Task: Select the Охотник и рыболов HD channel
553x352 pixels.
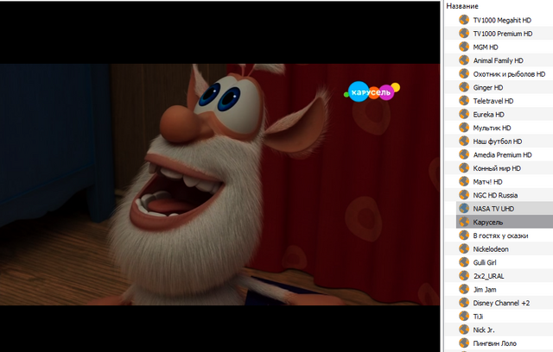Action: click(509, 74)
